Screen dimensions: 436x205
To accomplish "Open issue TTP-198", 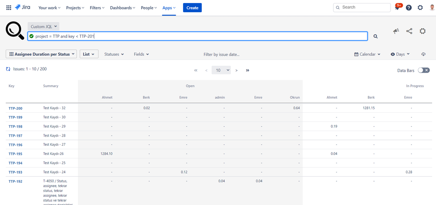I will point(16,127).
